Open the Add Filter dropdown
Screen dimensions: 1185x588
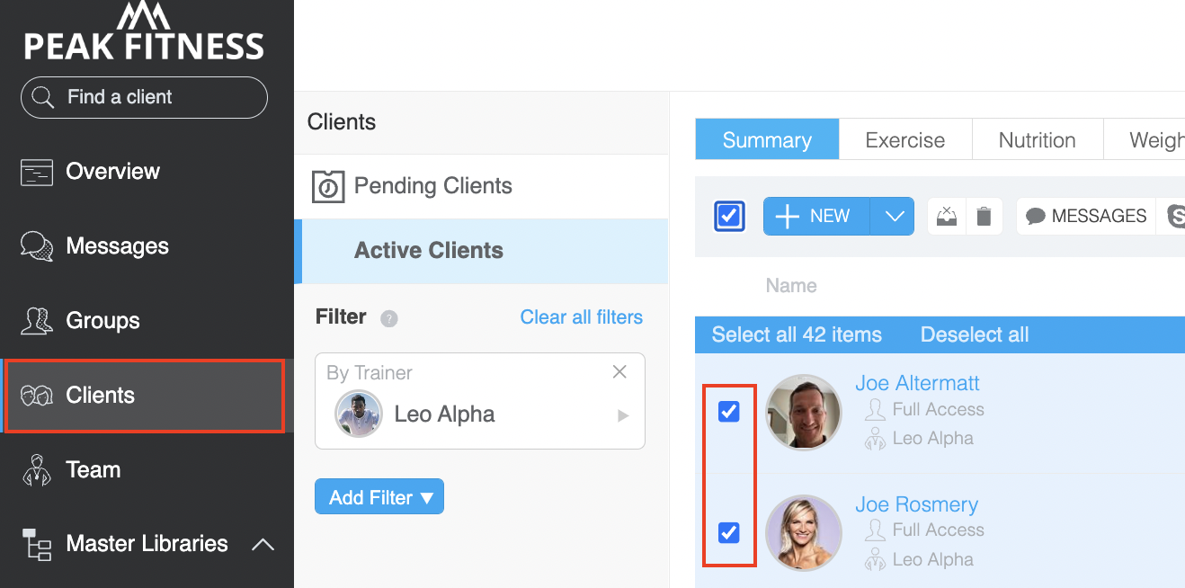coord(379,497)
